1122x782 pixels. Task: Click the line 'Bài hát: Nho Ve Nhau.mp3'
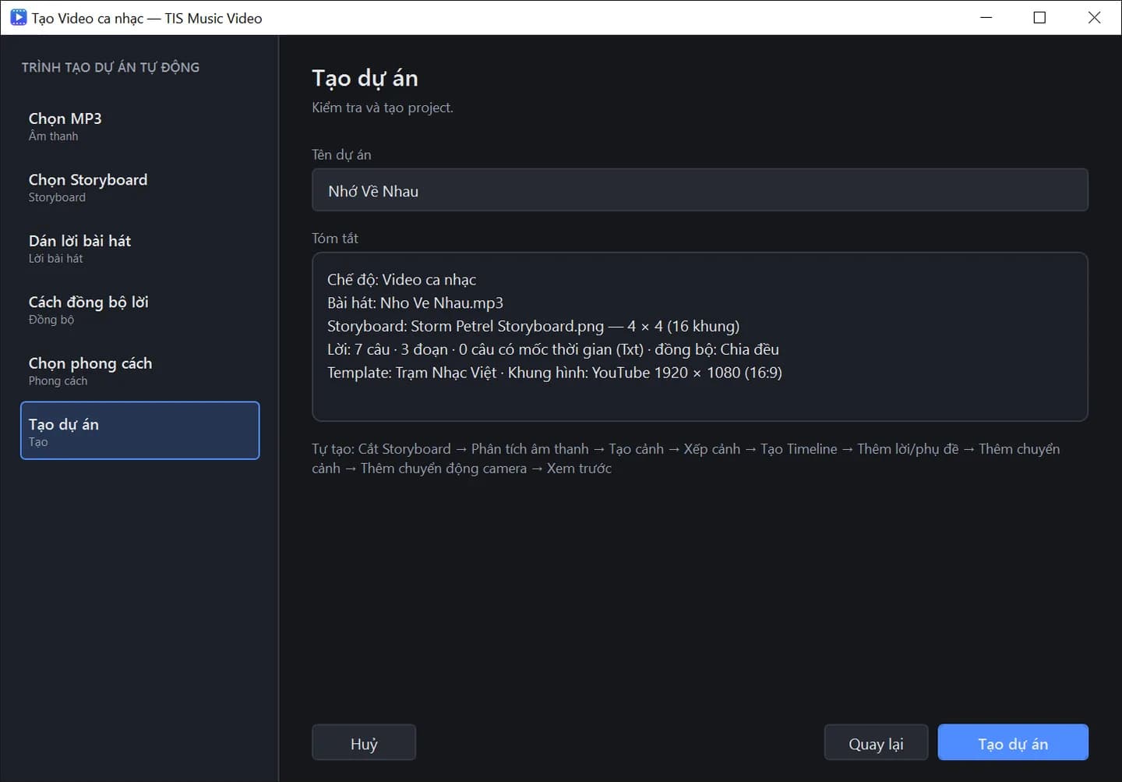tap(415, 303)
